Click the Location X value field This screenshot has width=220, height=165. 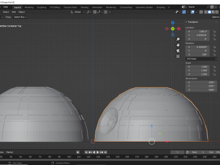click(198, 32)
